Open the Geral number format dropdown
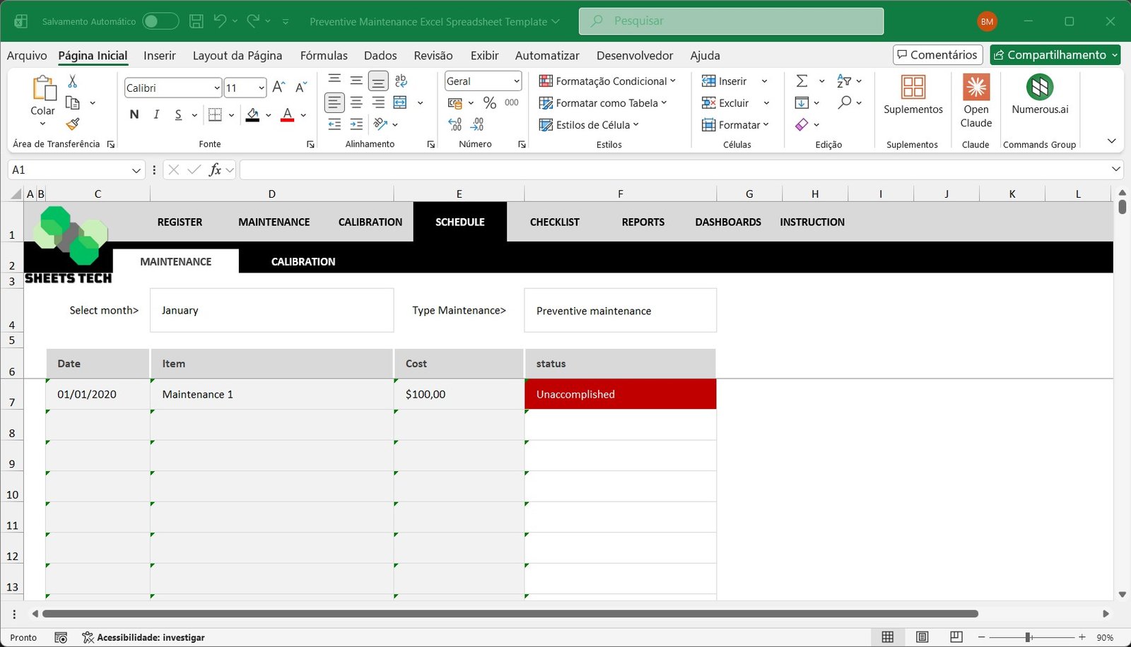This screenshot has height=647, width=1131. [x=517, y=81]
